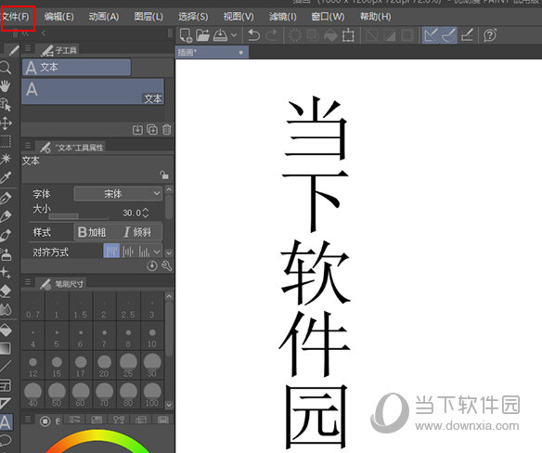The image size is (542, 453).
Task: Click the duplicate sub tool icon
Action: [152, 130]
